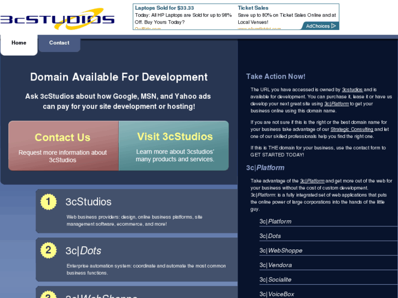Open the Home tab
This screenshot has height=298, width=398.
19,43
